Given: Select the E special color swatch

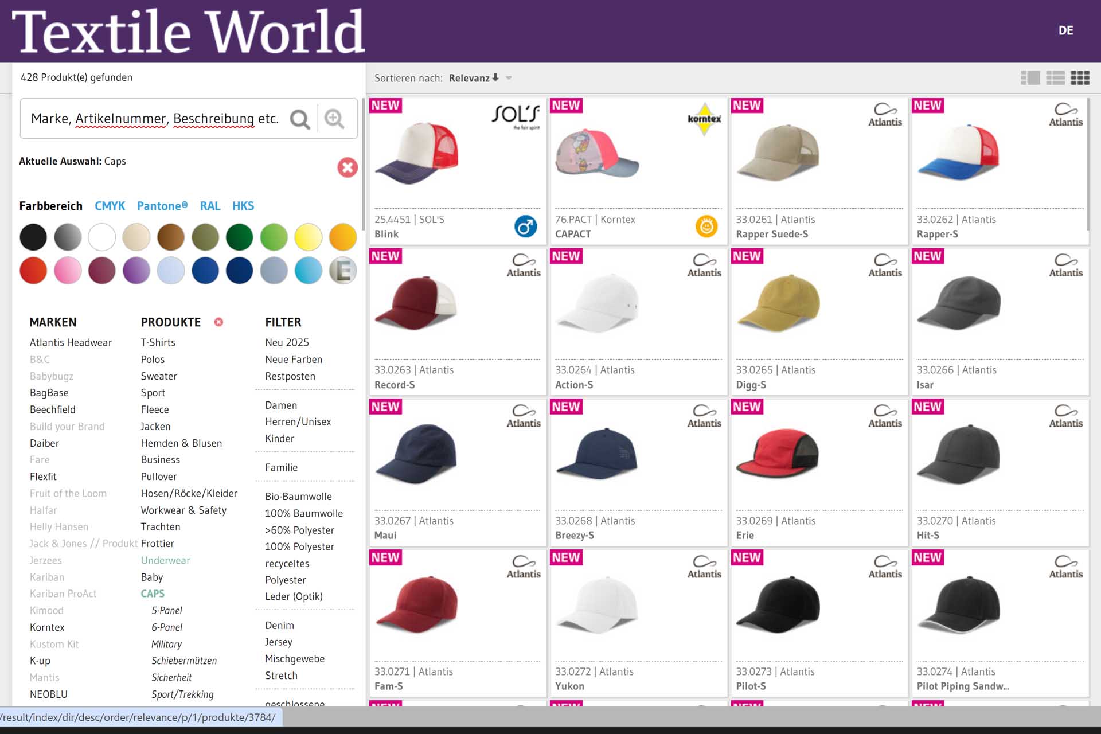Looking at the screenshot, I should [343, 270].
